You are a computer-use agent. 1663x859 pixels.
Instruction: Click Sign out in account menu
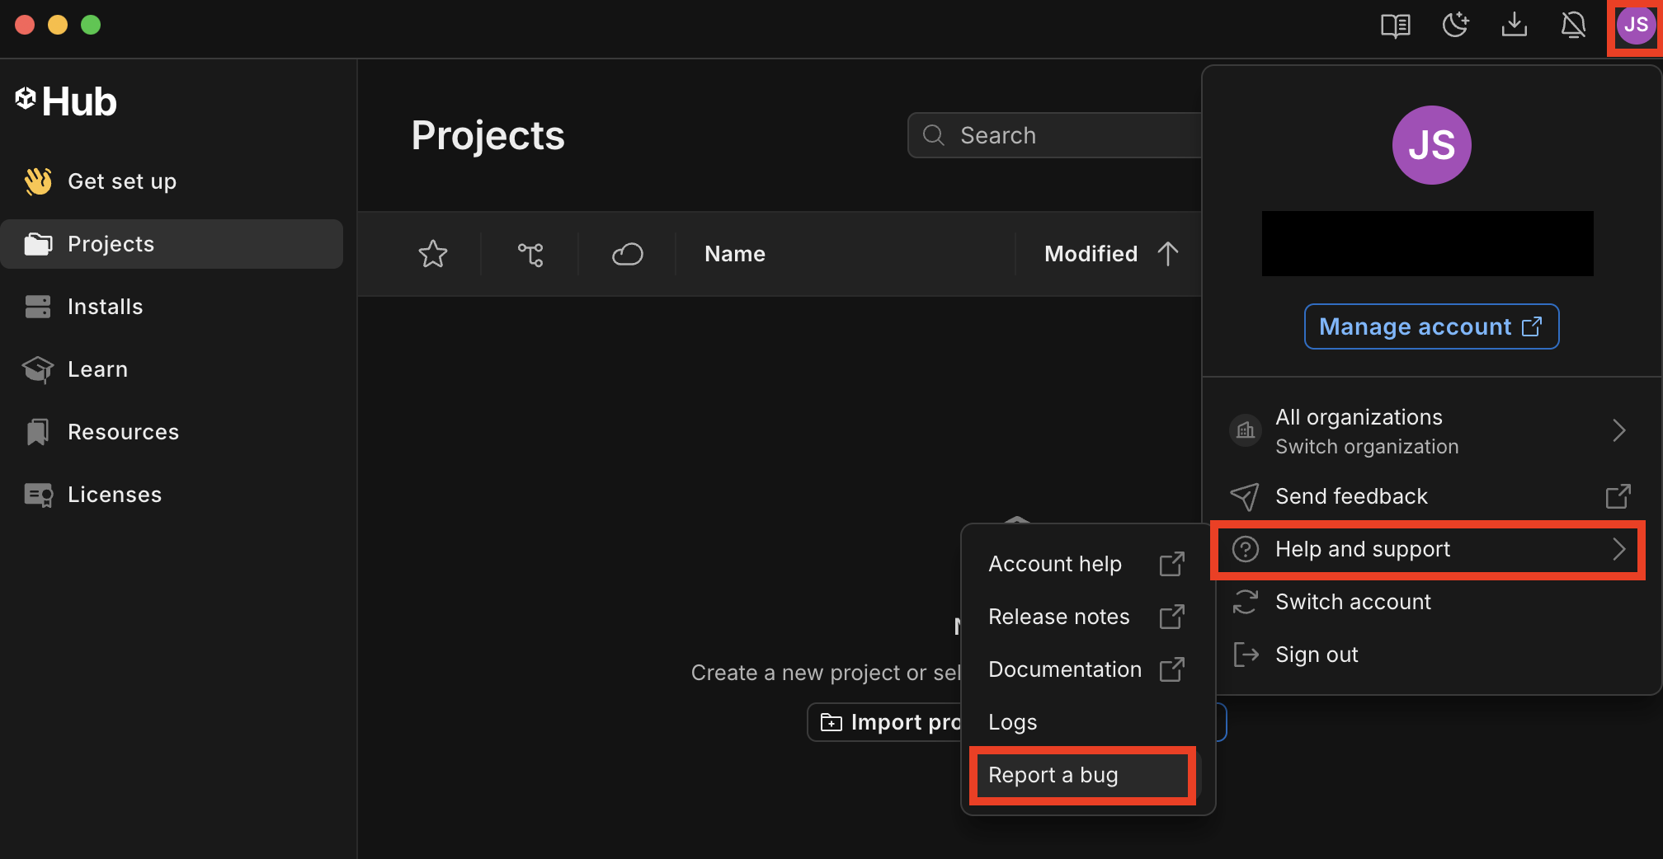(1317, 655)
